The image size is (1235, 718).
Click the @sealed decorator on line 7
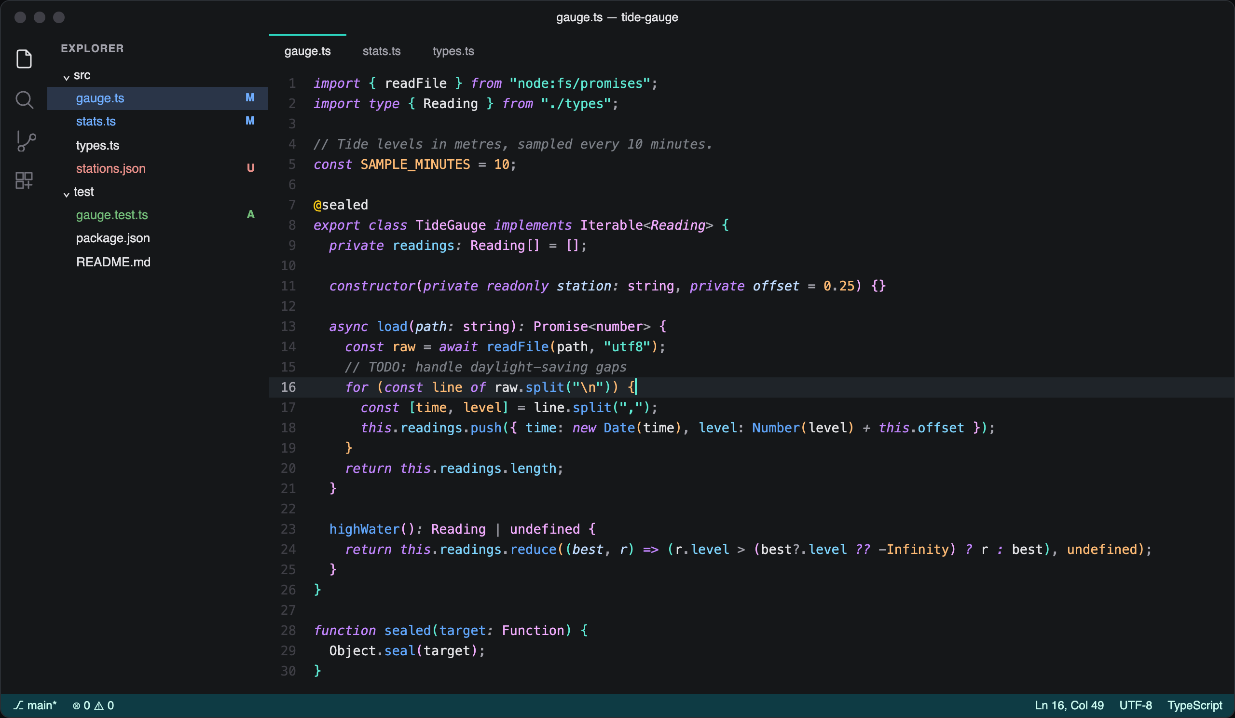(341, 205)
